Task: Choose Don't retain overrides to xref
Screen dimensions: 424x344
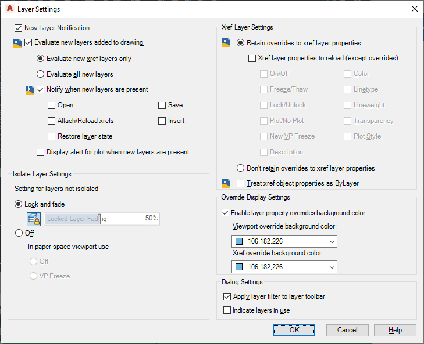Action: click(241, 168)
